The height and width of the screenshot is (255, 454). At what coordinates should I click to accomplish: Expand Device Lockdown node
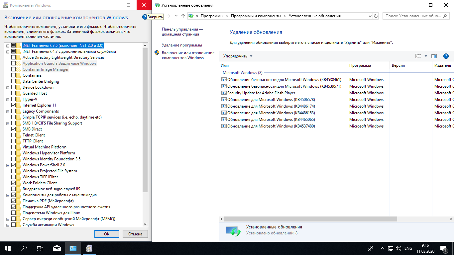pos(8,87)
